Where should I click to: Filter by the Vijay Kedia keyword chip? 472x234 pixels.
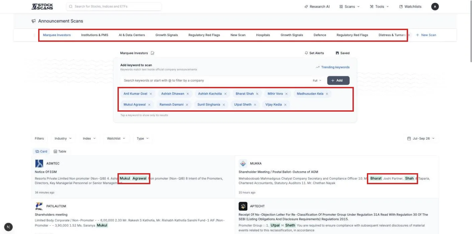(x=273, y=105)
